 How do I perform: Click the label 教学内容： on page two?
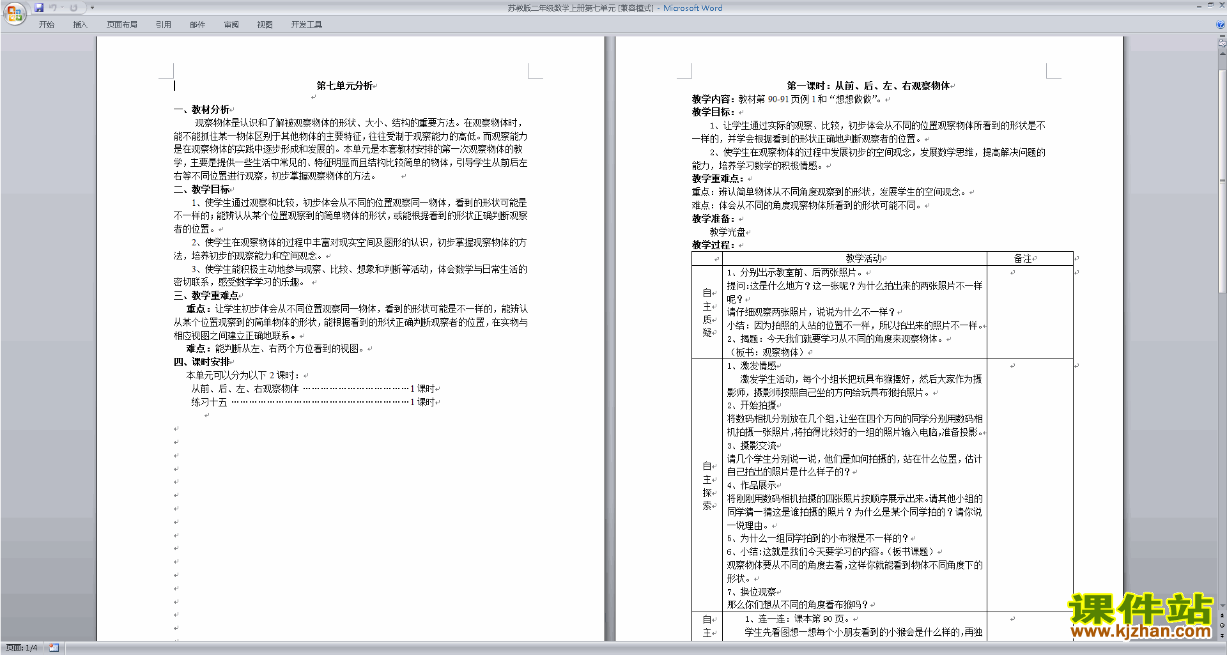(x=715, y=99)
